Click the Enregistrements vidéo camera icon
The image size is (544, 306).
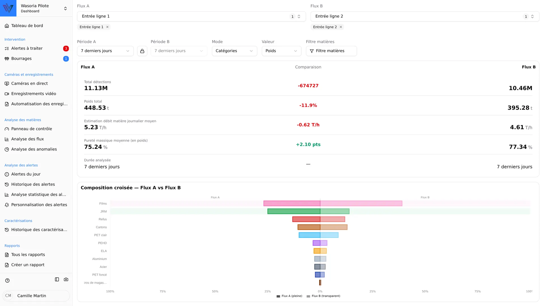(7, 94)
